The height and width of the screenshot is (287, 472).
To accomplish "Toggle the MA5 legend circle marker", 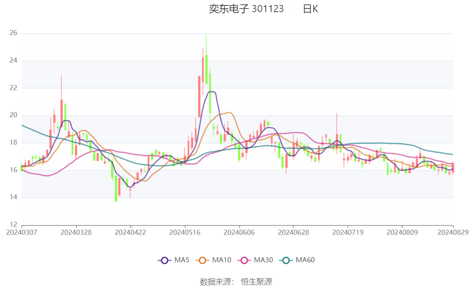I will 164,260.
